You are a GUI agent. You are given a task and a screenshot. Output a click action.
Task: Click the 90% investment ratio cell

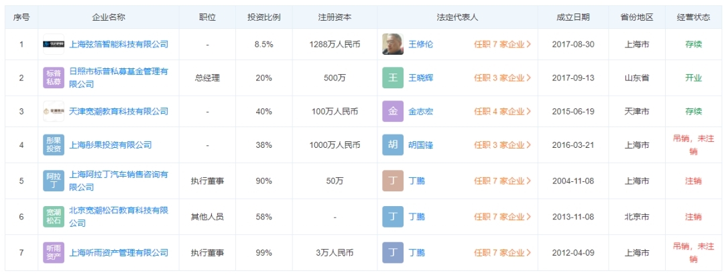click(x=263, y=181)
